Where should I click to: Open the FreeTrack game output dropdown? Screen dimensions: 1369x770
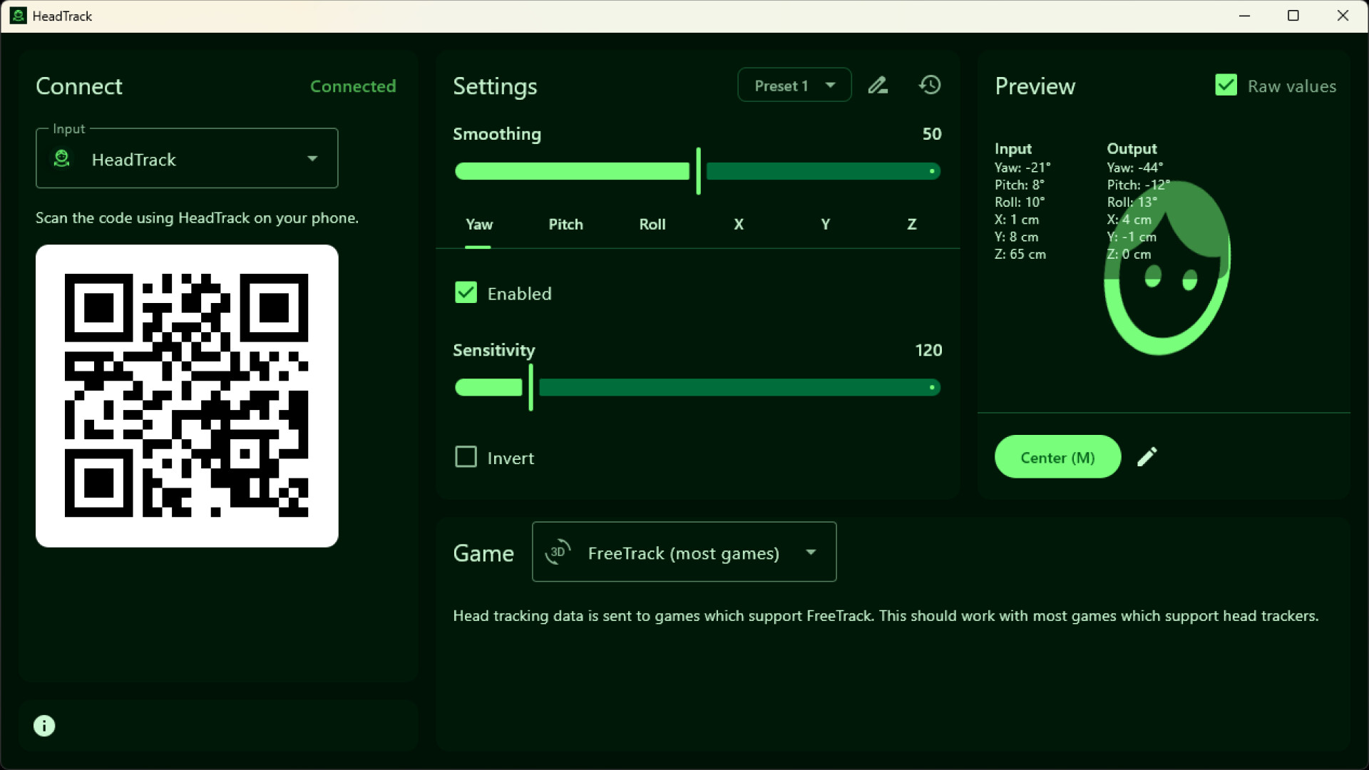click(x=811, y=552)
